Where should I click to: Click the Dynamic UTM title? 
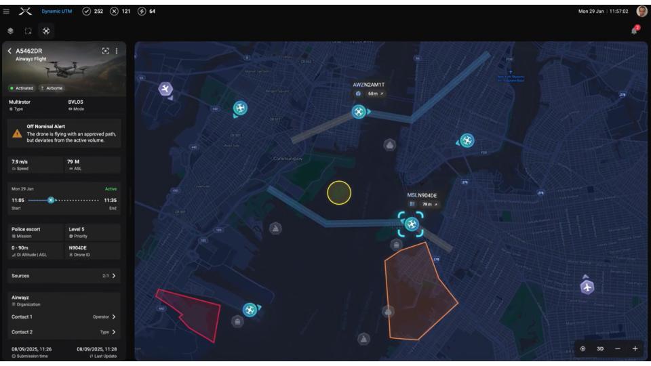pyautogui.click(x=57, y=11)
